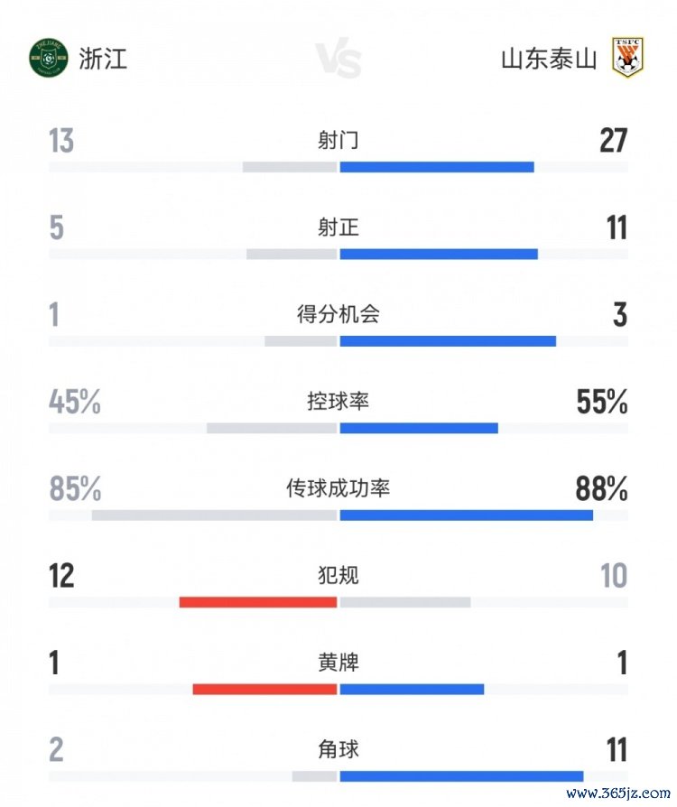Image resolution: width=677 pixels, height=807 pixels.
Task: Click the 得分机会 stat label
Action: point(338,314)
